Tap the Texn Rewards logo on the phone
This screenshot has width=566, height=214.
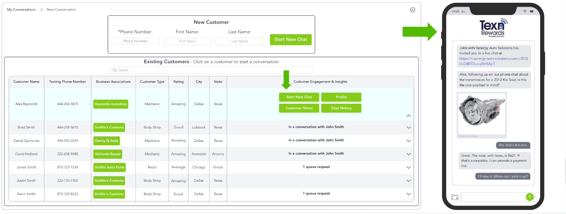(493, 28)
